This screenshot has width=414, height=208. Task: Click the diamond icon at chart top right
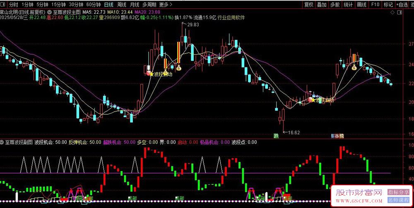click(392, 12)
